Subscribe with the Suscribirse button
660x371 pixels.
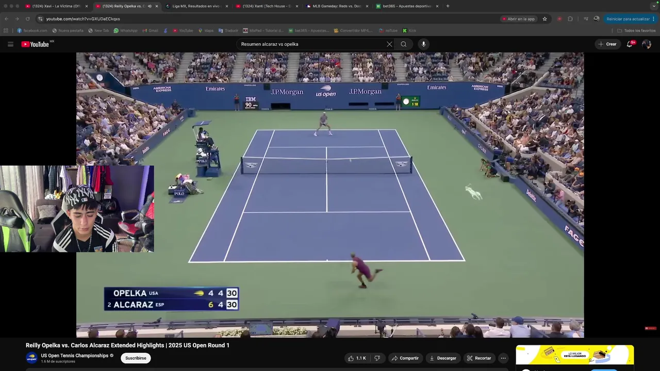tap(136, 358)
